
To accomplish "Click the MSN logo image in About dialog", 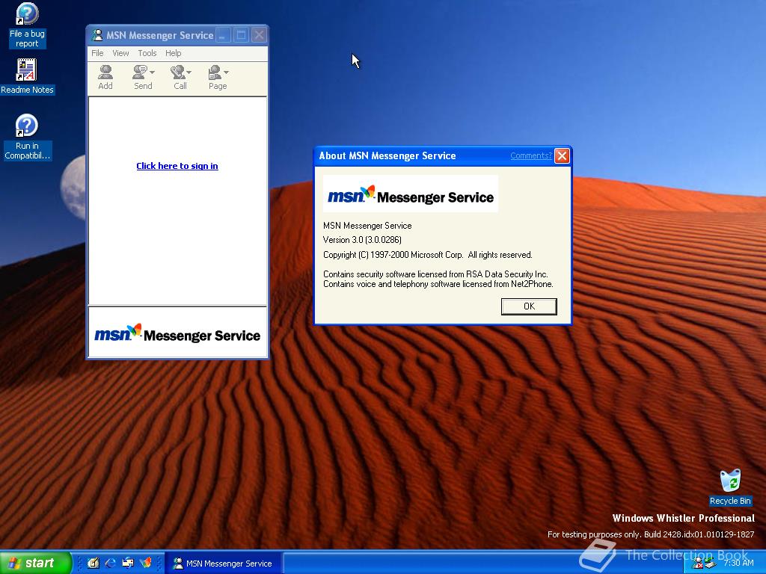I will pyautogui.click(x=411, y=194).
